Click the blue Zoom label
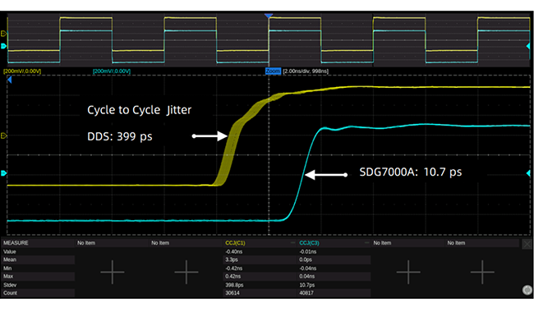Screen dimensions: 534x312 pos(273,71)
